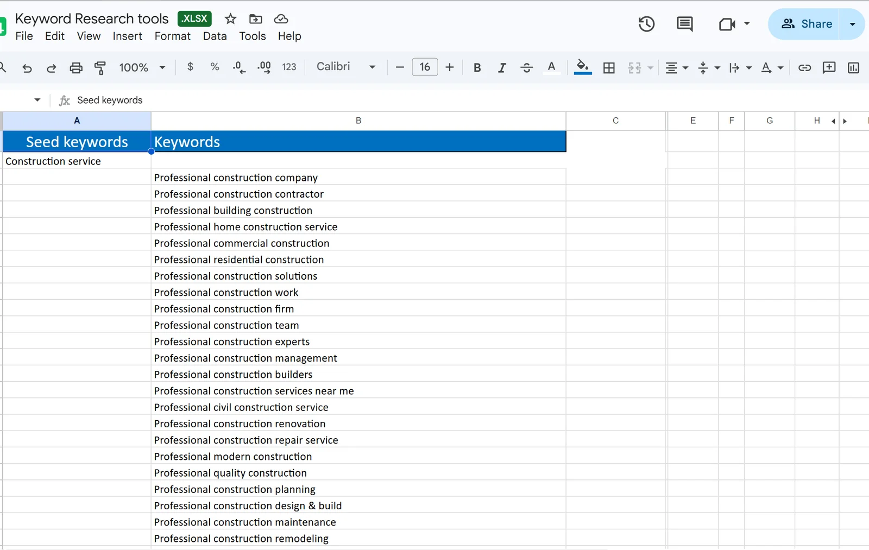Select cell Professional construction services near me
The image size is (869, 550).
click(x=358, y=391)
